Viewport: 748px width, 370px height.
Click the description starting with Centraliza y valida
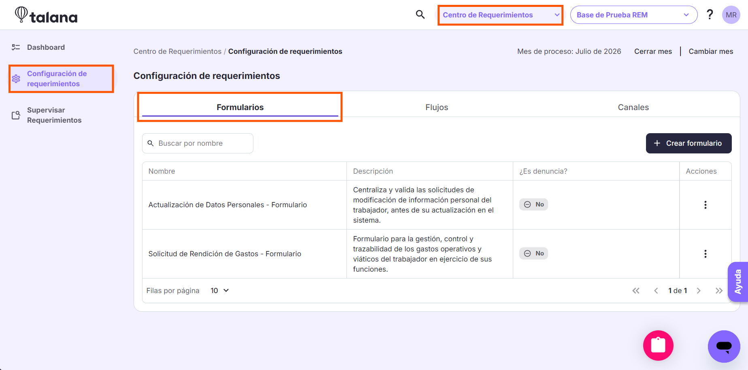pos(423,205)
